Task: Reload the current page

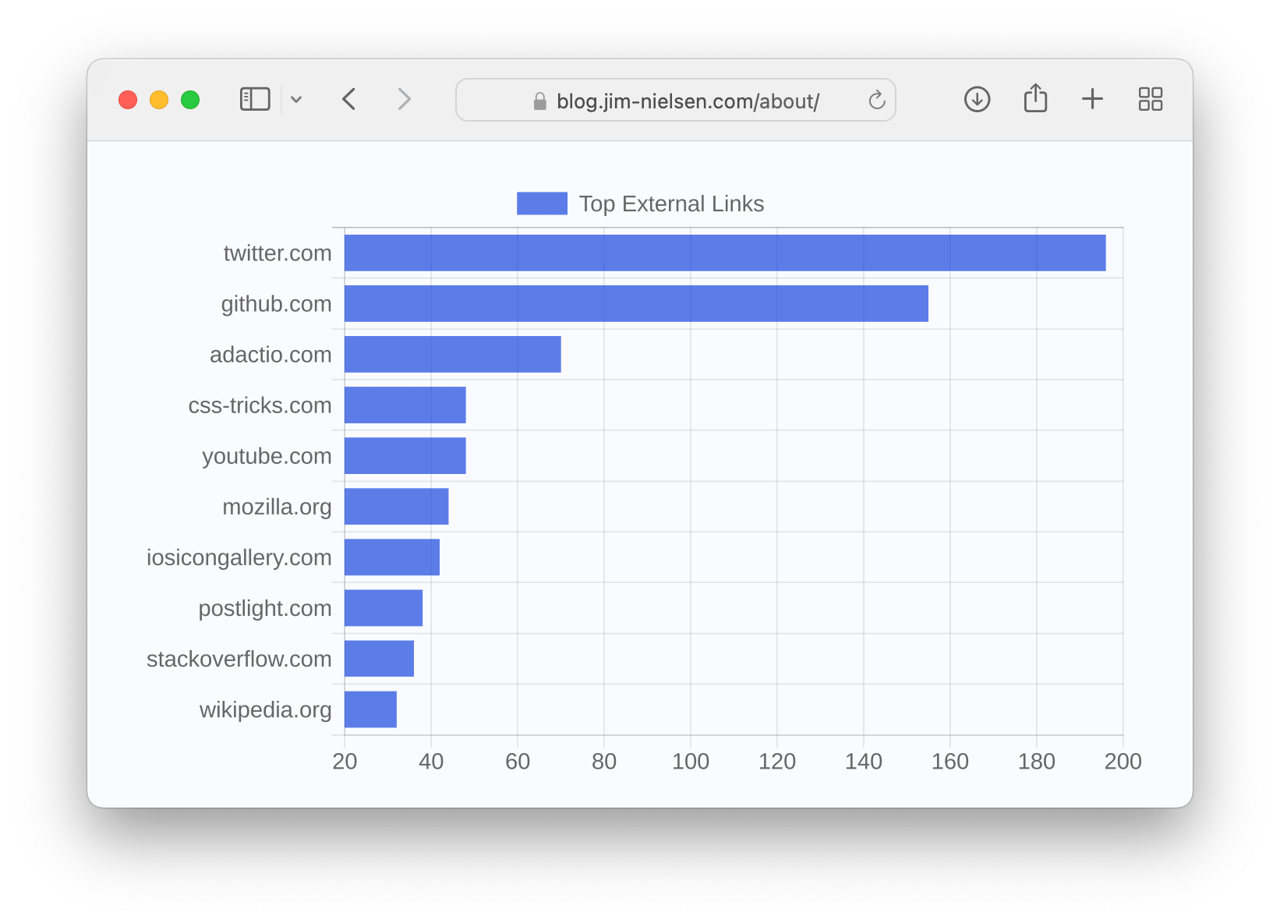Action: coord(877,100)
